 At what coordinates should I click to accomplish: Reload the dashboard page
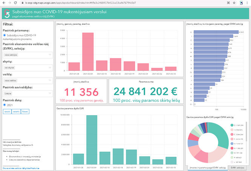pyautogui.click(x=15, y=3)
